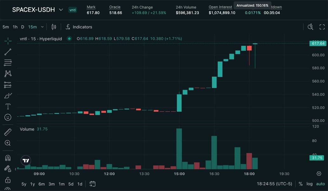Image resolution: width=328 pixels, height=191 pixels.
Task: Open the timeframe interval dropdown arrow
Action: tap(42, 27)
